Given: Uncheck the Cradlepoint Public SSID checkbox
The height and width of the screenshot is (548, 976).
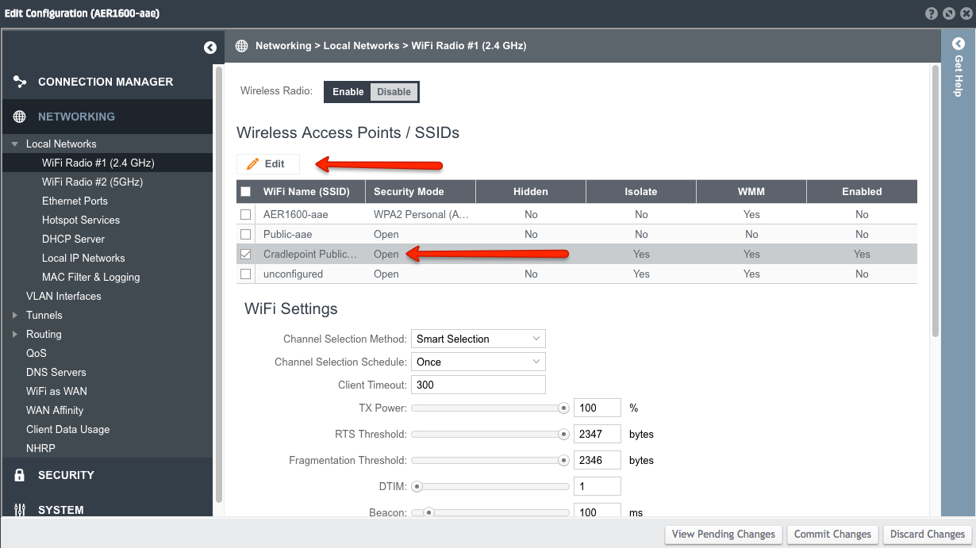Looking at the screenshot, I should [x=246, y=254].
